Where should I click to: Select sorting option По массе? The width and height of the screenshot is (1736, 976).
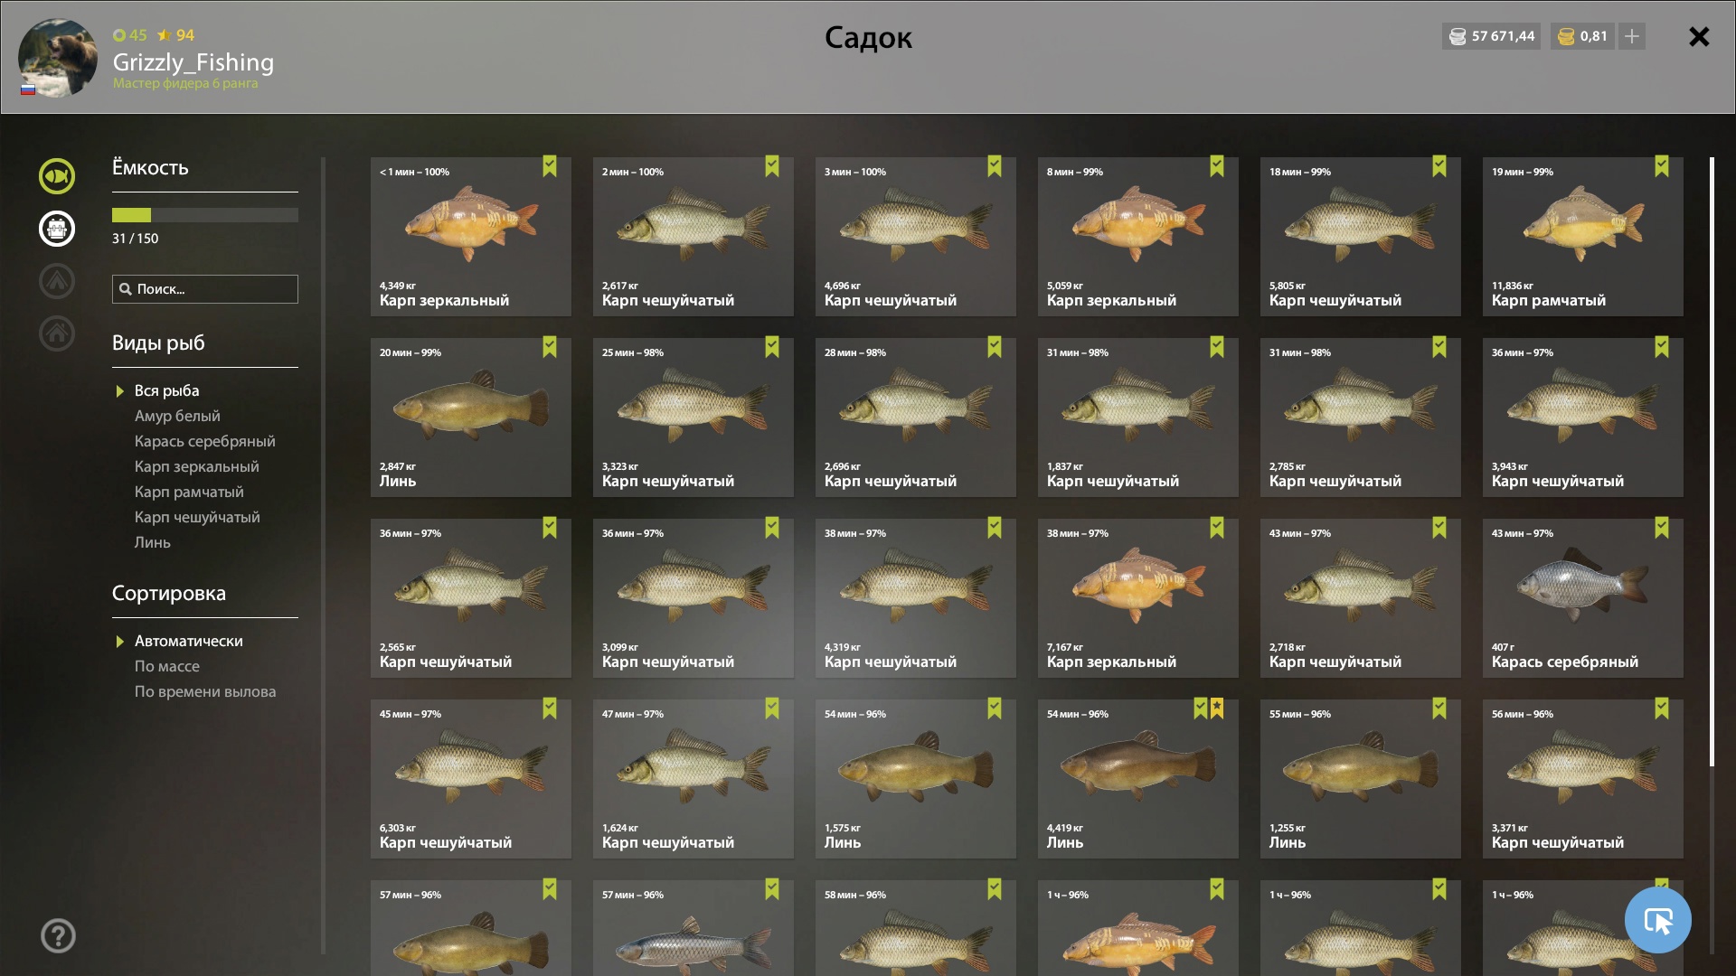coord(167,666)
